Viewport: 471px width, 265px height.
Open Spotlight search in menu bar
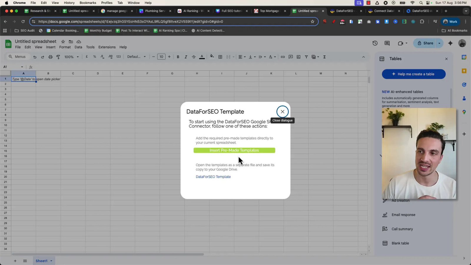coord(421,3)
